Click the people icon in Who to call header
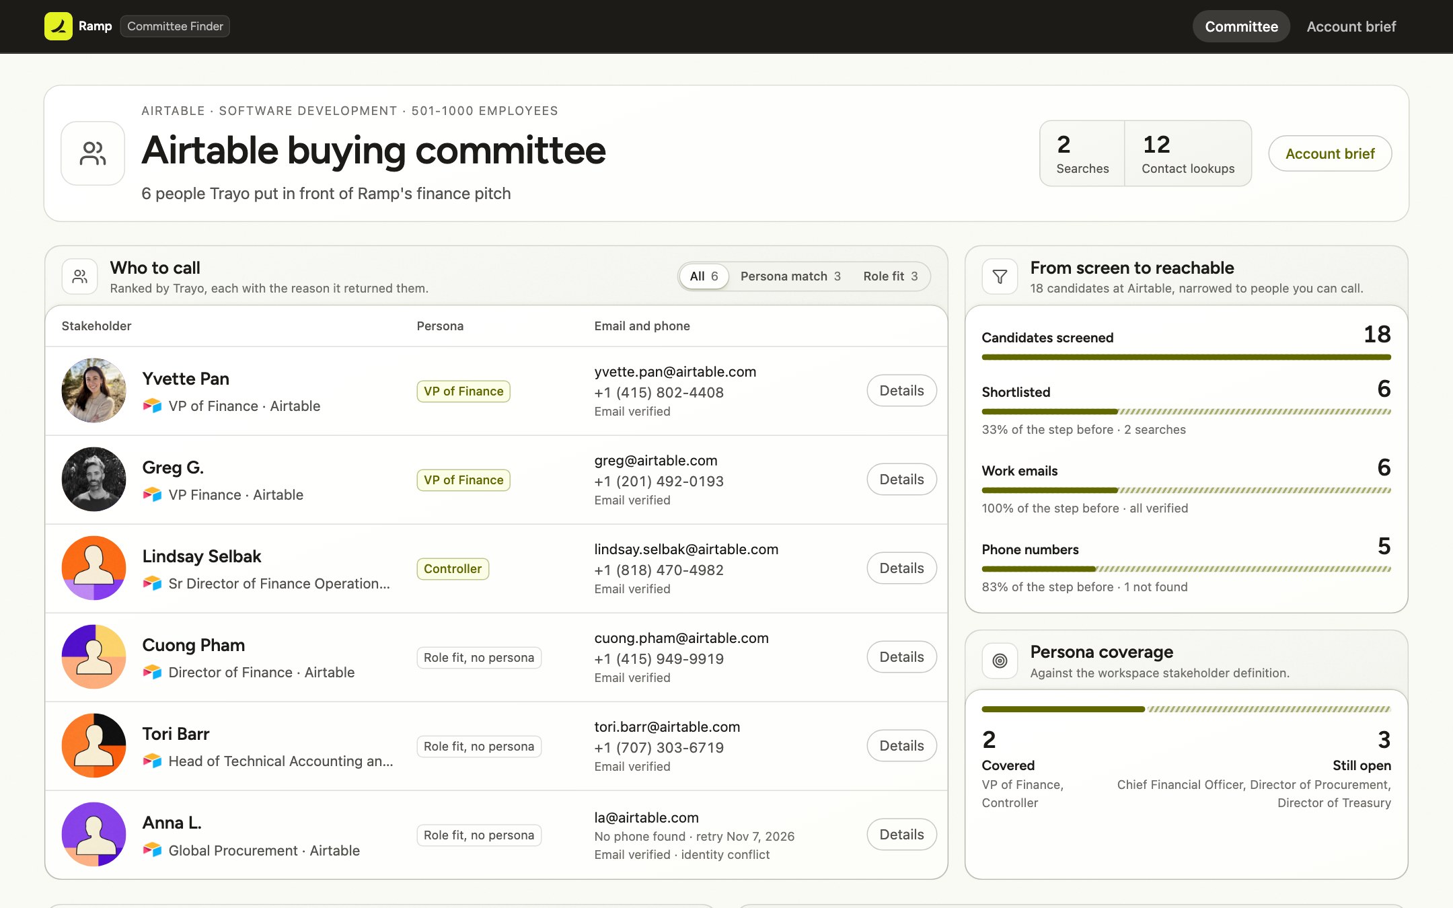The width and height of the screenshot is (1453, 908). (x=80, y=276)
